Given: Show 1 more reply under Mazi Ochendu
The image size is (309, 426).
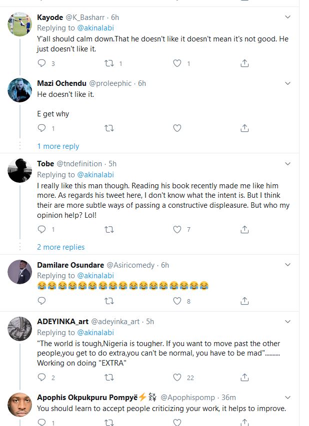Looking at the screenshot, I should coord(58,146).
